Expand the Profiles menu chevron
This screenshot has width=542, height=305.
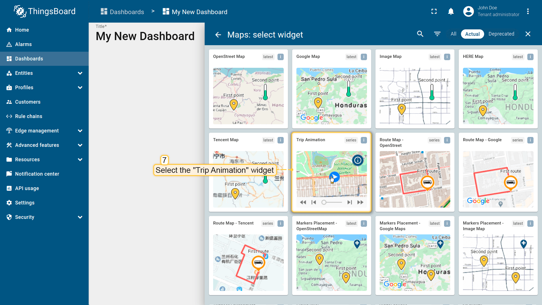[x=80, y=88]
